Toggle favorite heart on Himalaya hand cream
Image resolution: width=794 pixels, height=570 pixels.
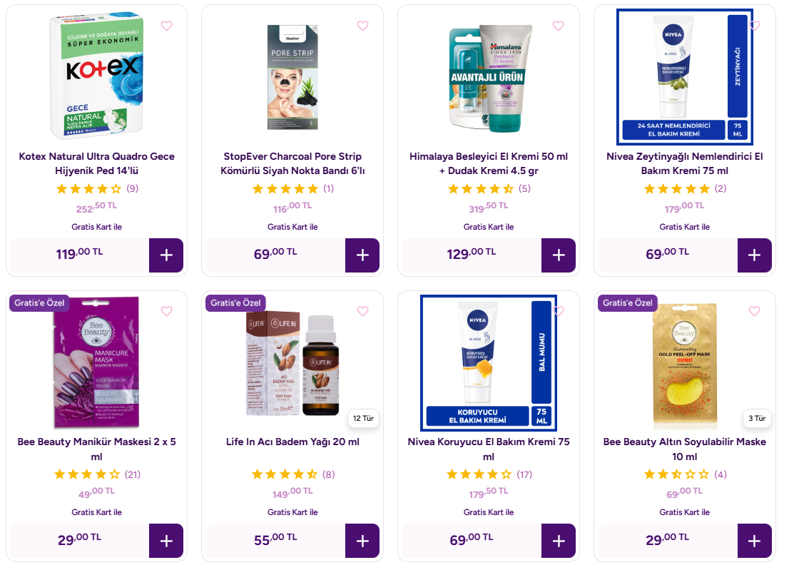coord(558,26)
